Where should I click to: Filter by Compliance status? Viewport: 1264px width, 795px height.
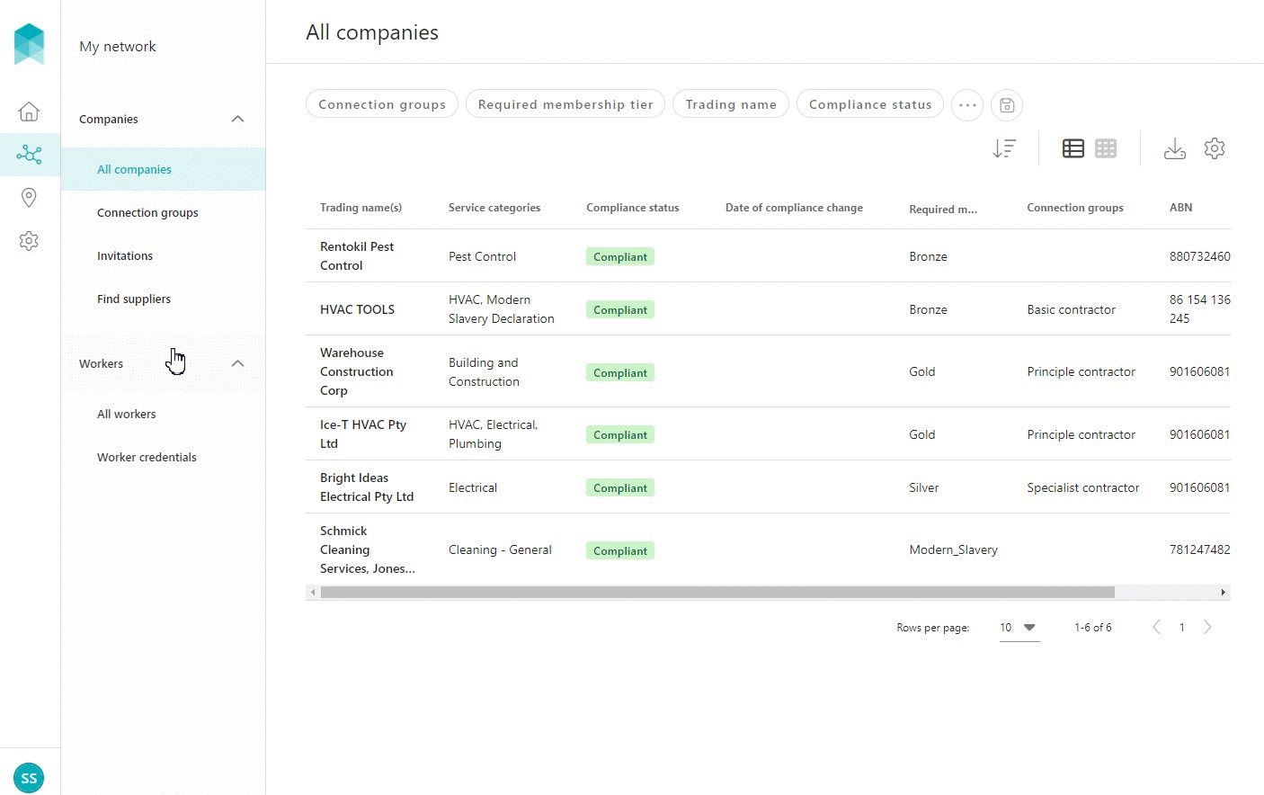pyautogui.click(x=869, y=104)
